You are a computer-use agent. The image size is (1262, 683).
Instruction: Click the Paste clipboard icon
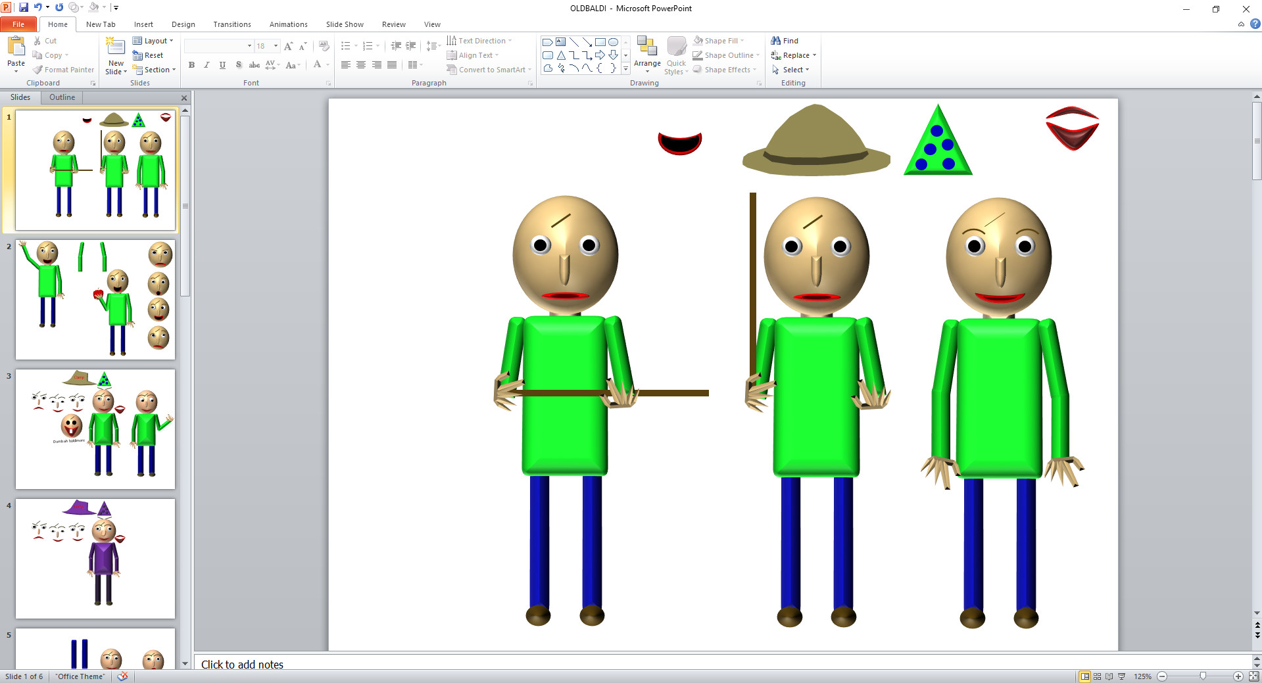click(x=16, y=47)
